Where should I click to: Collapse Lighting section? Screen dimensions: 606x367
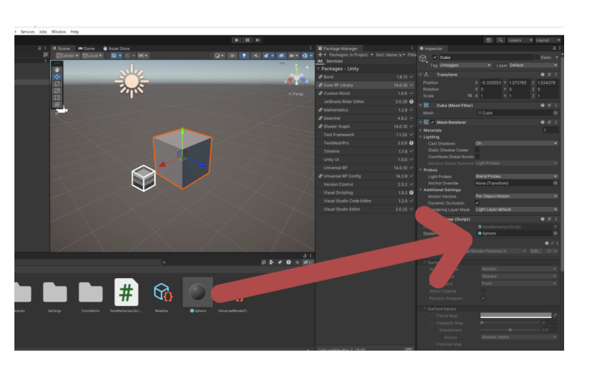[x=421, y=137]
